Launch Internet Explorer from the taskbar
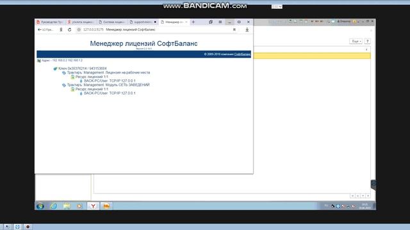The image size is (410, 230). 54,206
